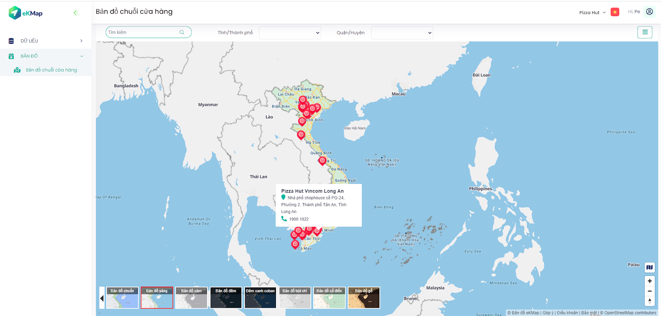Select the Bản đồ gỗ basemap
Screen dimensions: 661x316
(x=364, y=298)
